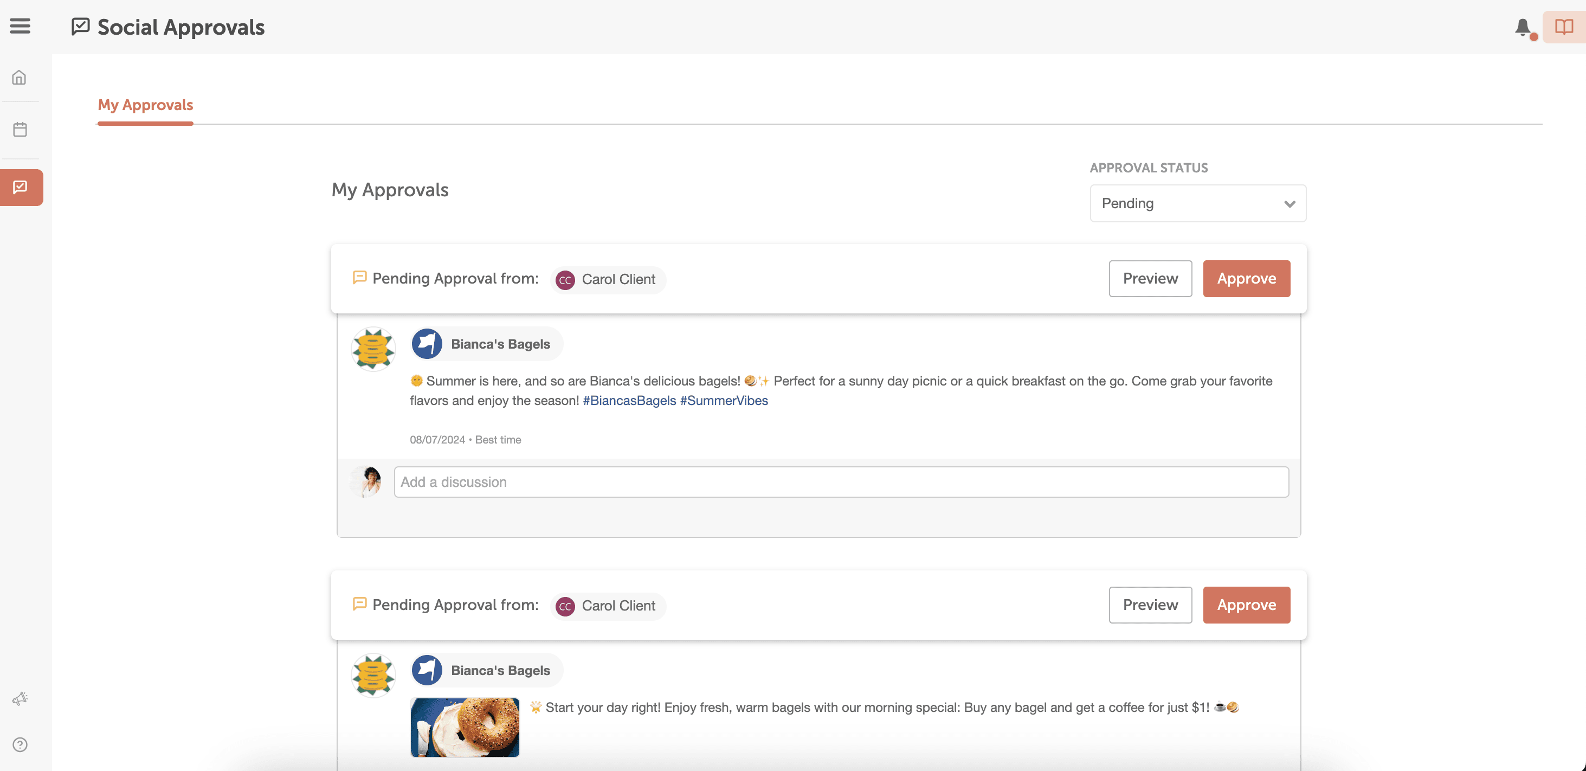Go to the Home sidebar icon
1586x771 pixels.
point(20,78)
